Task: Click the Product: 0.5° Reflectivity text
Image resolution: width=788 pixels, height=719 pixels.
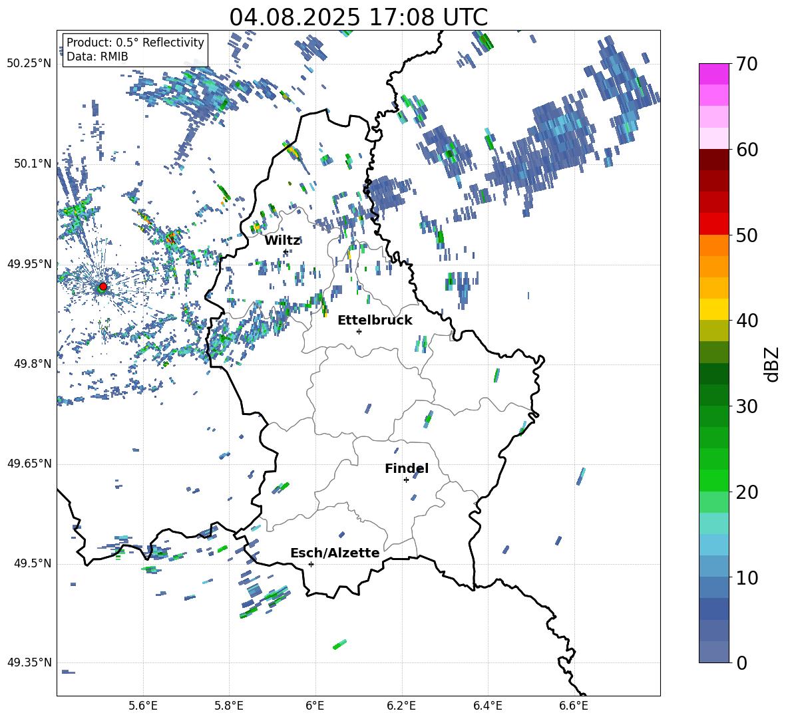Action: [x=135, y=43]
